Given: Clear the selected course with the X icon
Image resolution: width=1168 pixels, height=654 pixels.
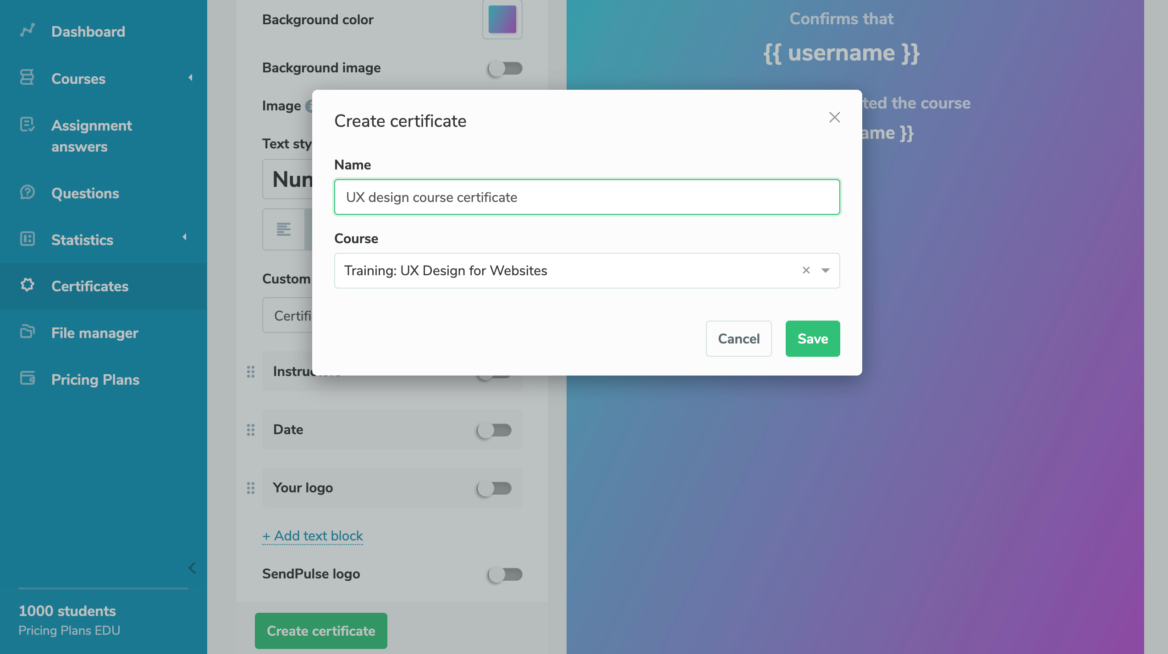Looking at the screenshot, I should tap(806, 270).
